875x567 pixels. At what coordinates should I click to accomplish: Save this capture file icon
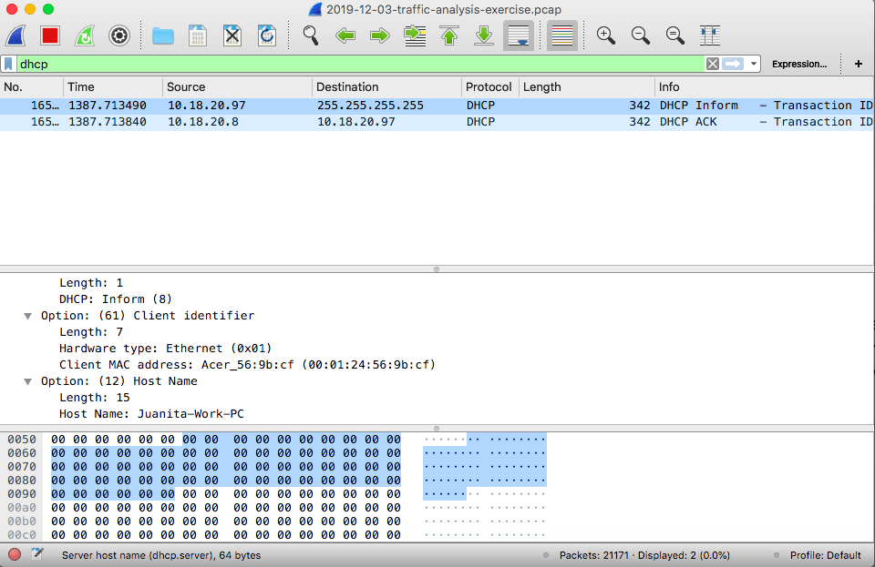198,35
